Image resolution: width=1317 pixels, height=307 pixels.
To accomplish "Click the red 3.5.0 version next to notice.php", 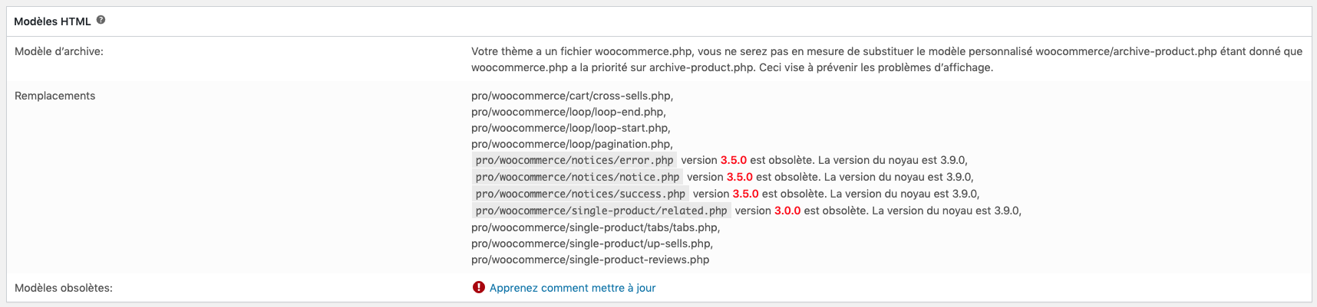I will [x=740, y=177].
